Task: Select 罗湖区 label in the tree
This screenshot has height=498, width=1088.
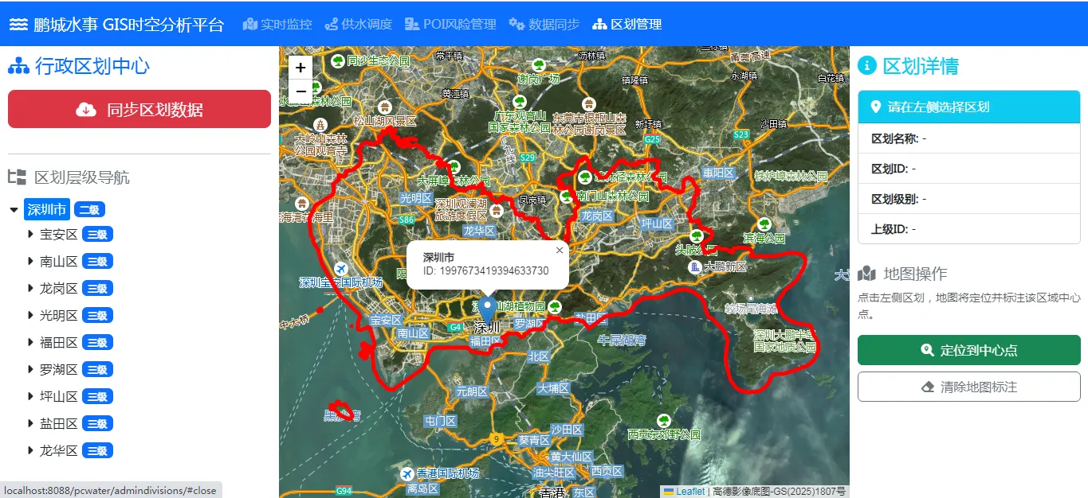Action: click(x=59, y=369)
